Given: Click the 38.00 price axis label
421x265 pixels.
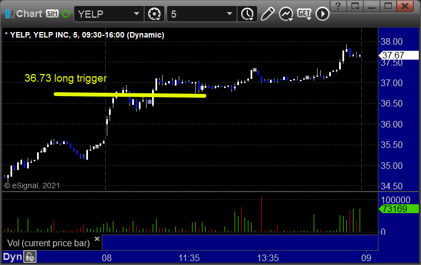Looking at the screenshot, I should coord(392,41).
